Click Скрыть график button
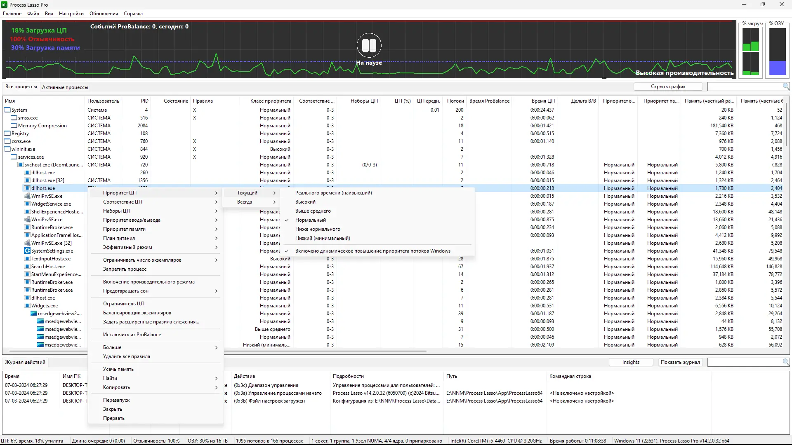Image resolution: width=792 pixels, height=445 pixels. coord(668,87)
